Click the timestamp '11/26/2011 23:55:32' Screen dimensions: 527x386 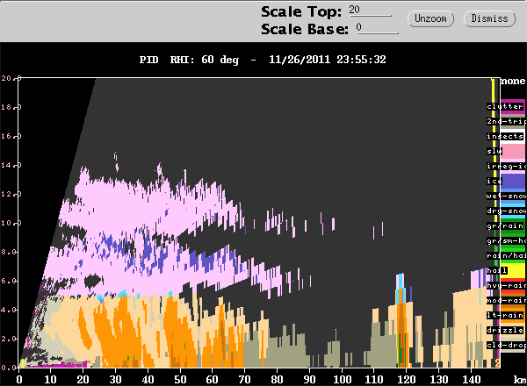tap(328, 60)
